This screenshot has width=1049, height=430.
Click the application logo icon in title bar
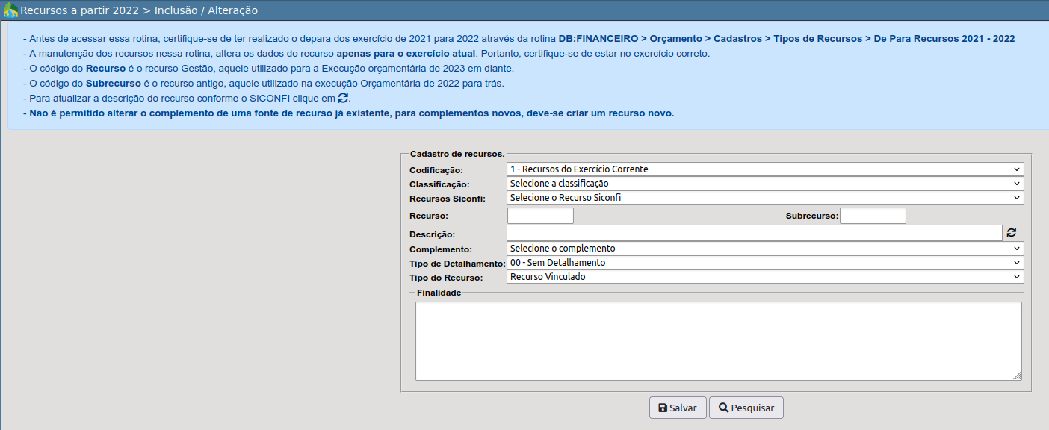click(10, 10)
